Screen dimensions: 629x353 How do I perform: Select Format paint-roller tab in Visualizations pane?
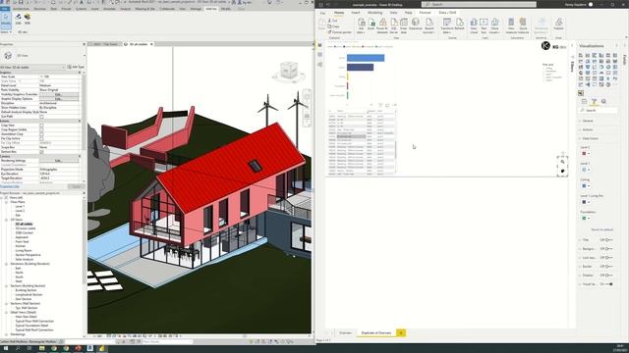coord(594,101)
